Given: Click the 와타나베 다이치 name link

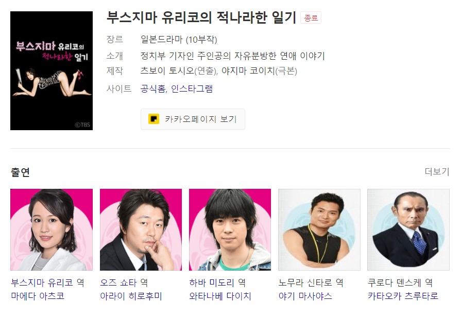Looking at the screenshot, I should pyautogui.click(x=220, y=296).
